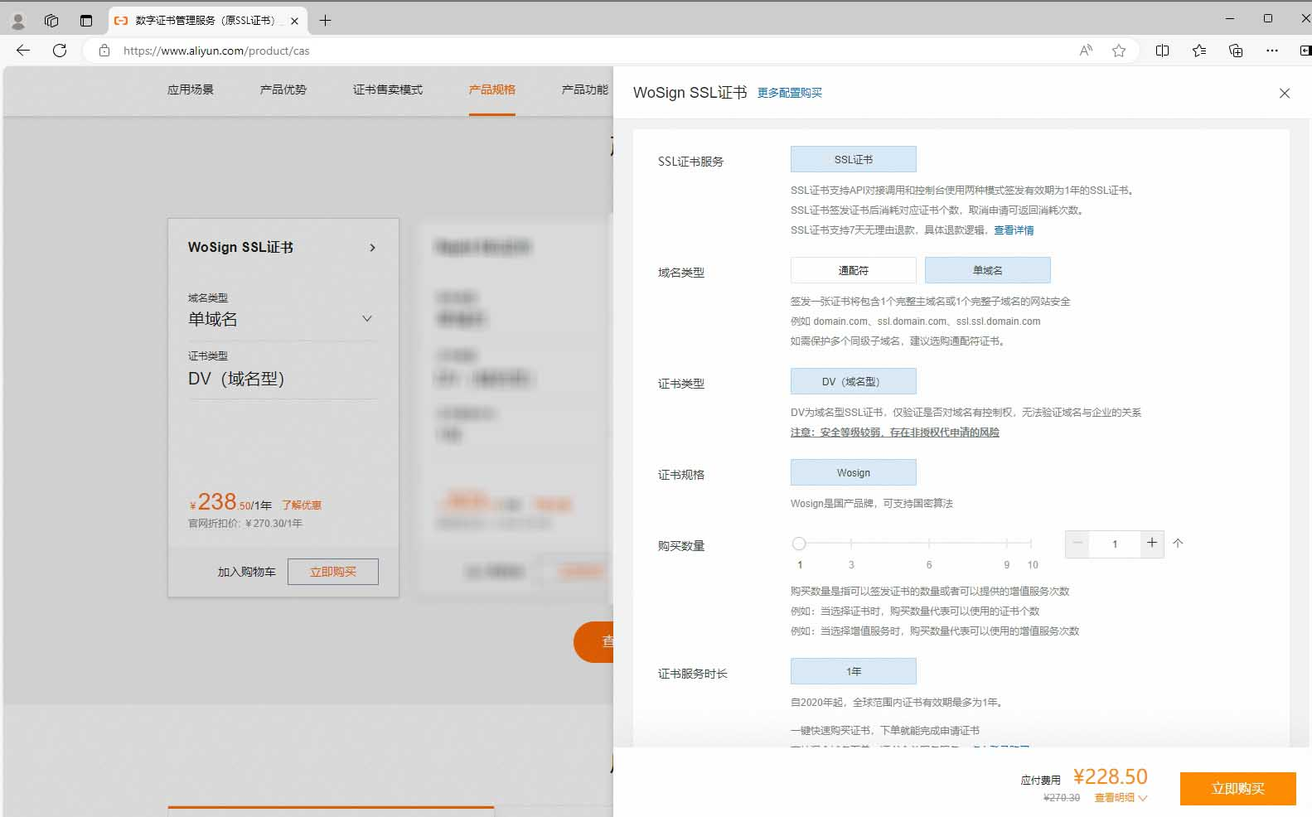Click the up arrow beside quantity stepper
Viewport: 1312px width, 817px height.
[x=1178, y=544]
